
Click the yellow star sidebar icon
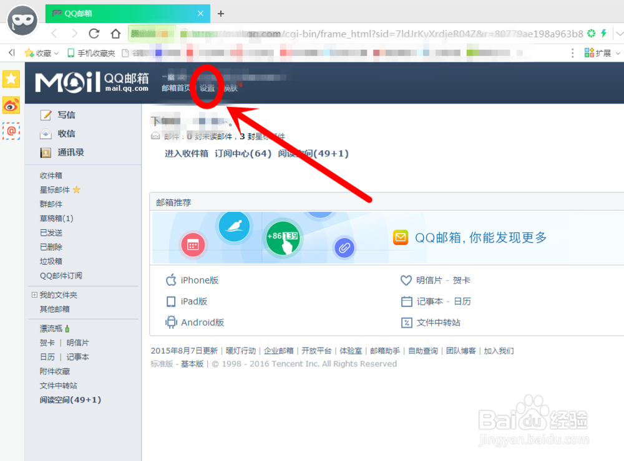tap(11, 78)
